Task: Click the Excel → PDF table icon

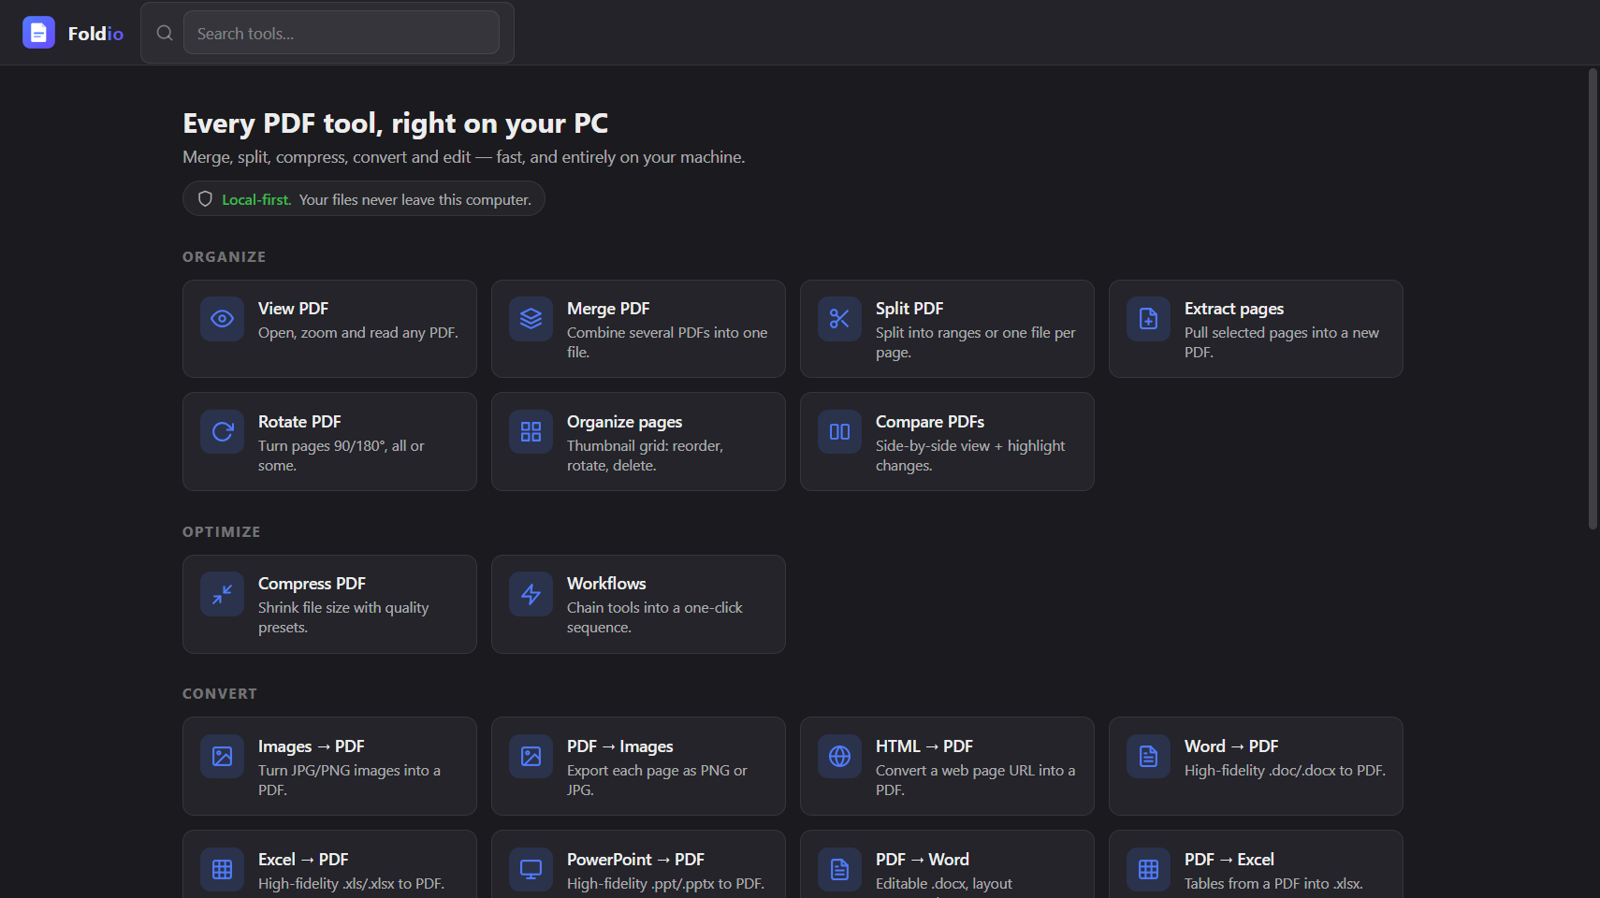Action: tap(222, 870)
